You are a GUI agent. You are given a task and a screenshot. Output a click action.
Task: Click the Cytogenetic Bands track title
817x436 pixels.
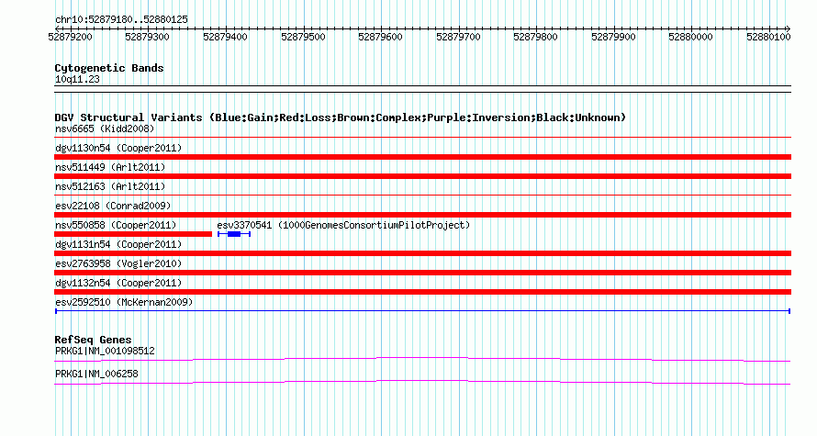click(109, 68)
